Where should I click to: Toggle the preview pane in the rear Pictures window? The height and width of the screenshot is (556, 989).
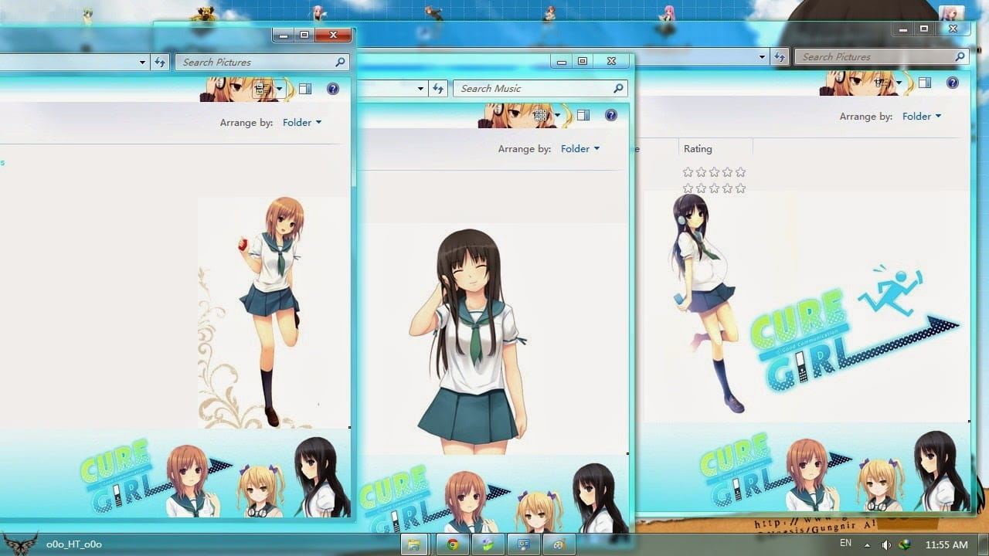point(925,83)
